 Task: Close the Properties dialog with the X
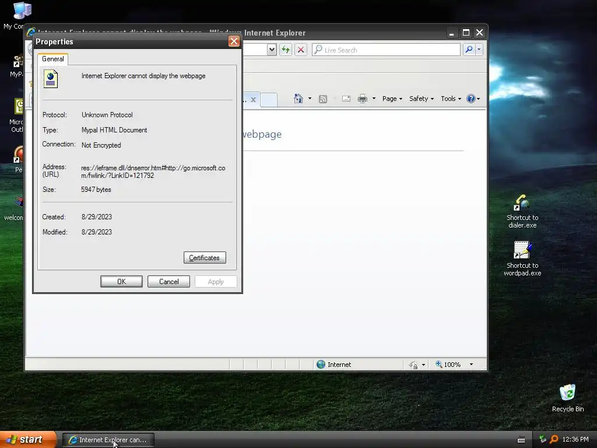click(x=234, y=41)
